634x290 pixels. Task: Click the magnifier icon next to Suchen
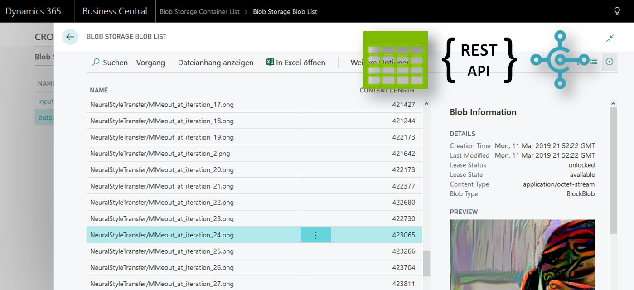(x=96, y=63)
